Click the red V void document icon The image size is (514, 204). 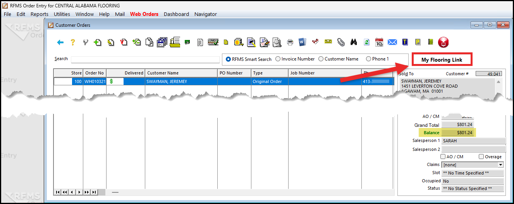[x=124, y=42]
